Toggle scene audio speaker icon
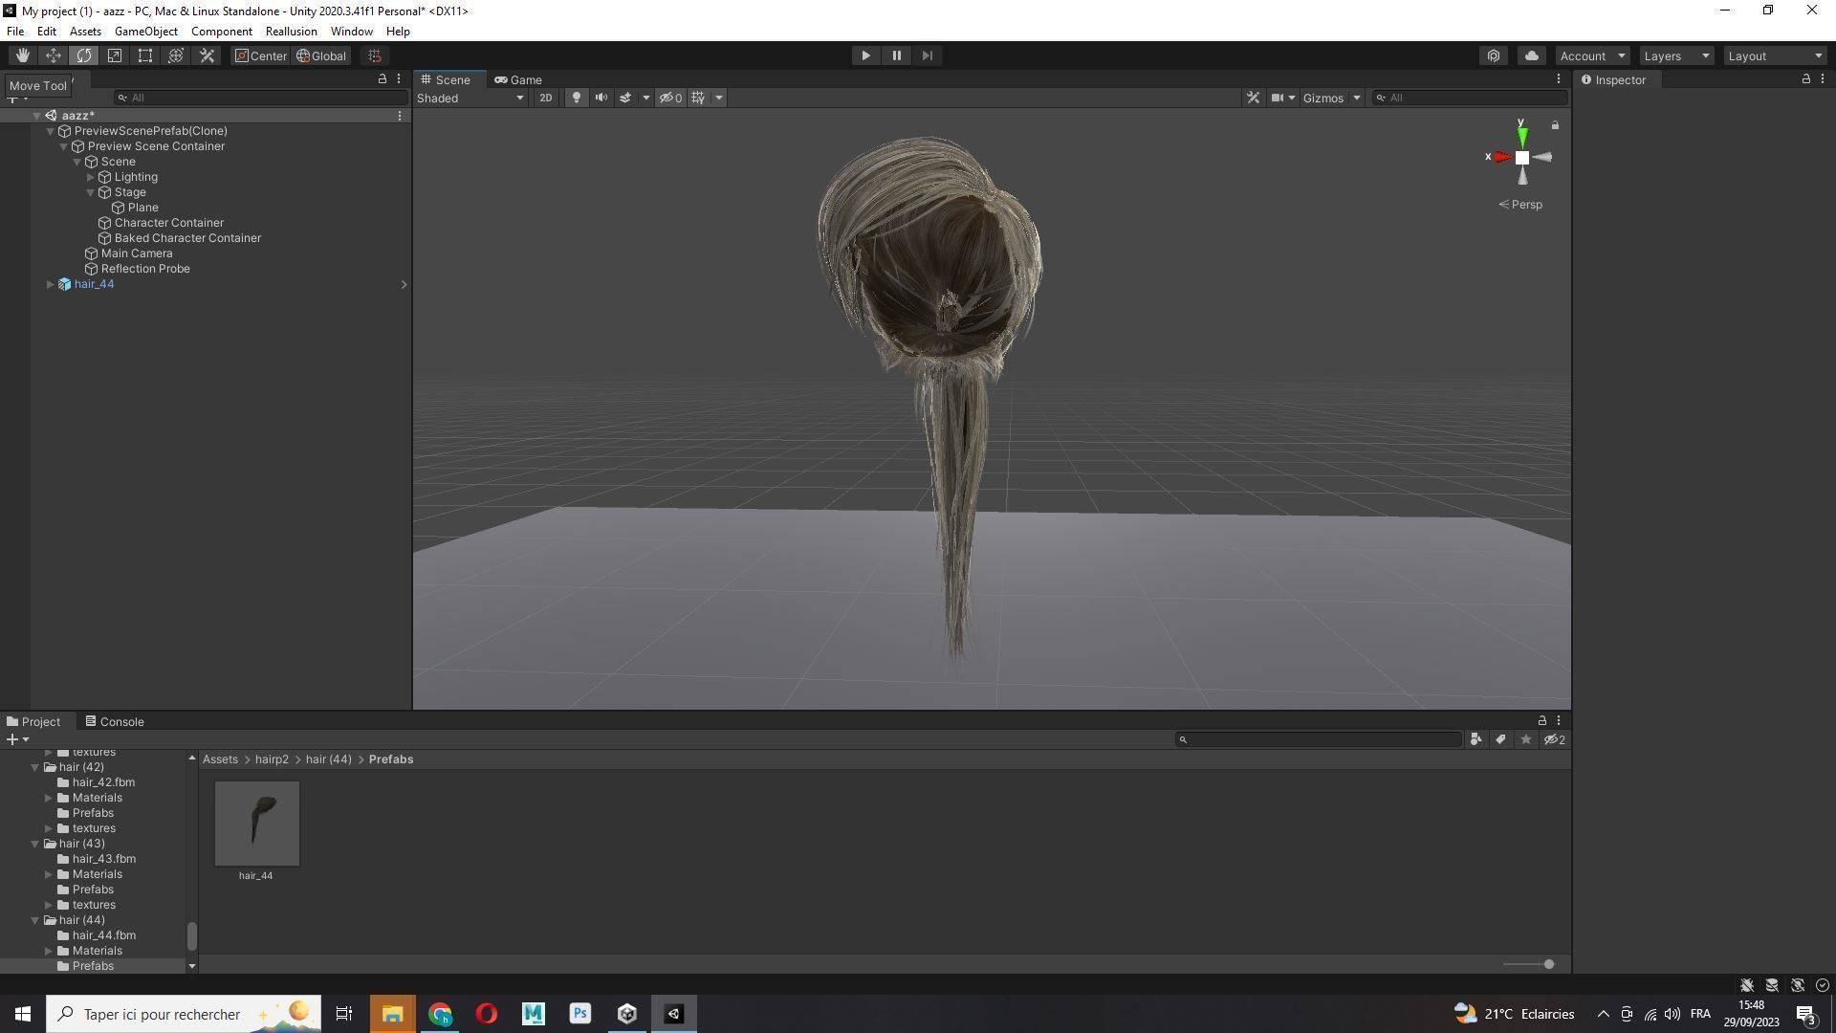This screenshot has height=1033, width=1836. 601,98
